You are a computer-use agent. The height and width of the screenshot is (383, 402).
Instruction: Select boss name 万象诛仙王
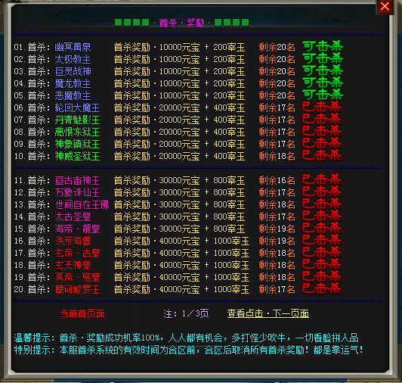tap(77, 192)
